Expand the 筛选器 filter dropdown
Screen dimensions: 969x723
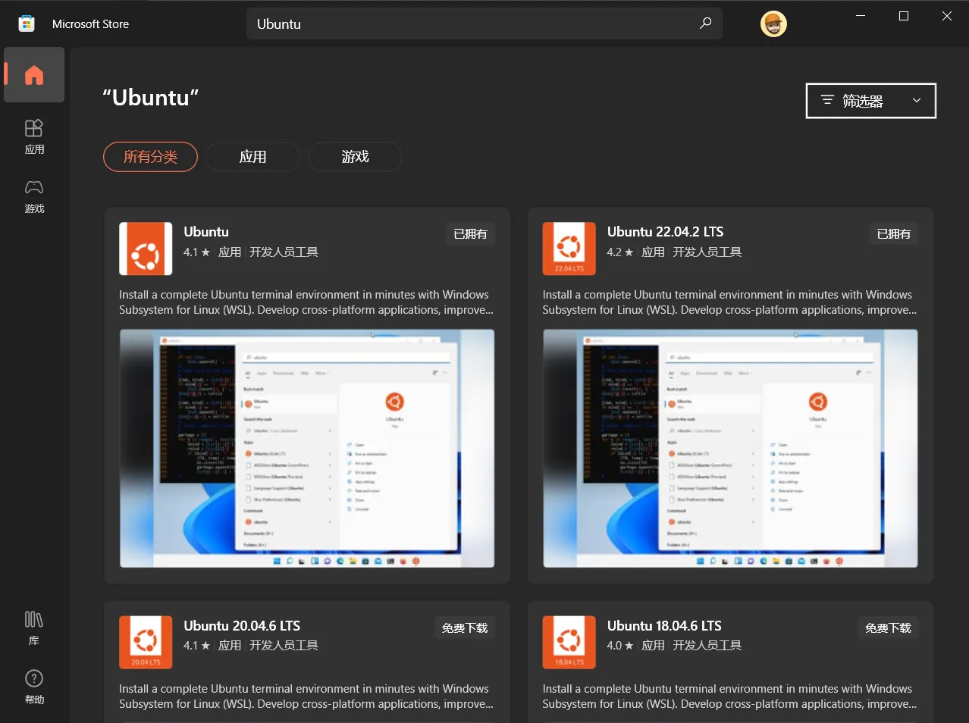point(871,101)
